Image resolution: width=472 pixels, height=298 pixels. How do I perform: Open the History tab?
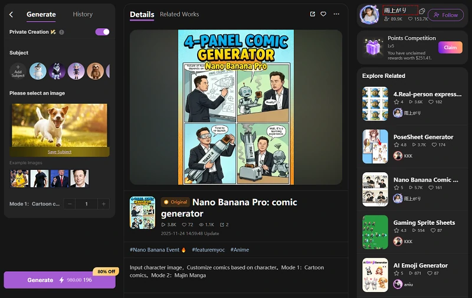(x=83, y=14)
